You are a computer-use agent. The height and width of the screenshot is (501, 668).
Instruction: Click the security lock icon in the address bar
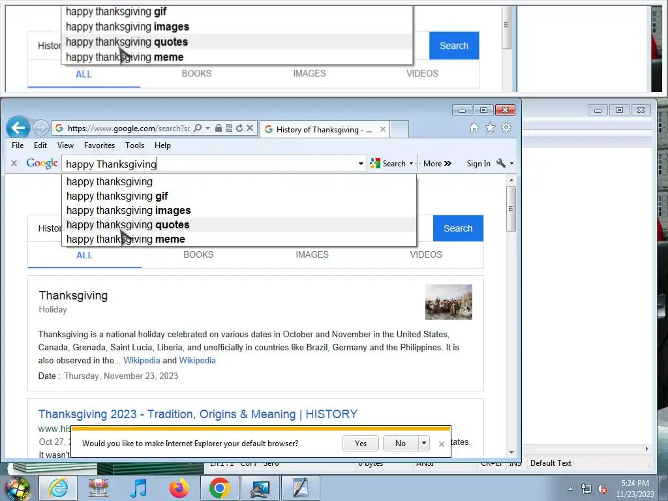click(x=218, y=128)
